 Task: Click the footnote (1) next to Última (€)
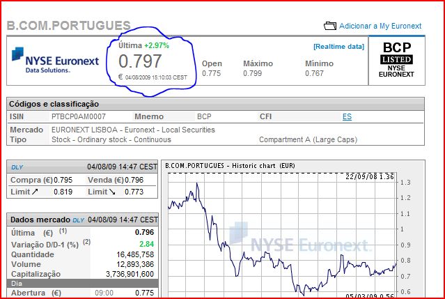(x=63, y=231)
